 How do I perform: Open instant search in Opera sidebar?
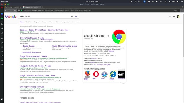click(x=2, y=24)
